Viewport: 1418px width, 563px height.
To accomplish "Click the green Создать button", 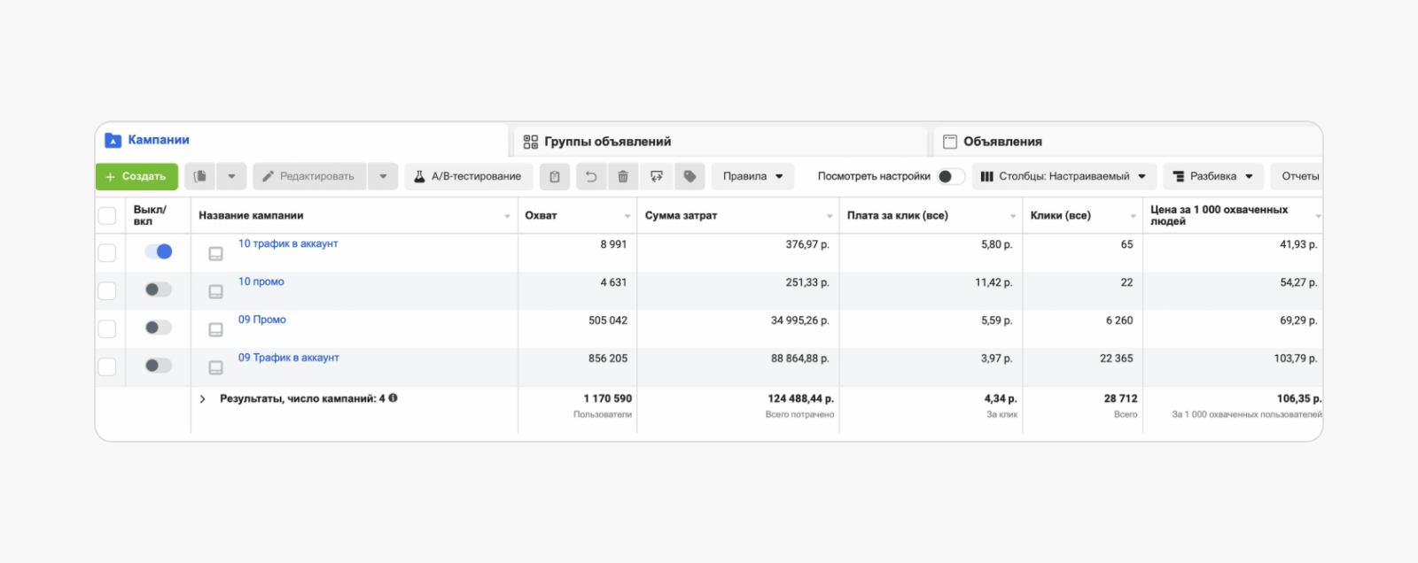I will point(136,176).
